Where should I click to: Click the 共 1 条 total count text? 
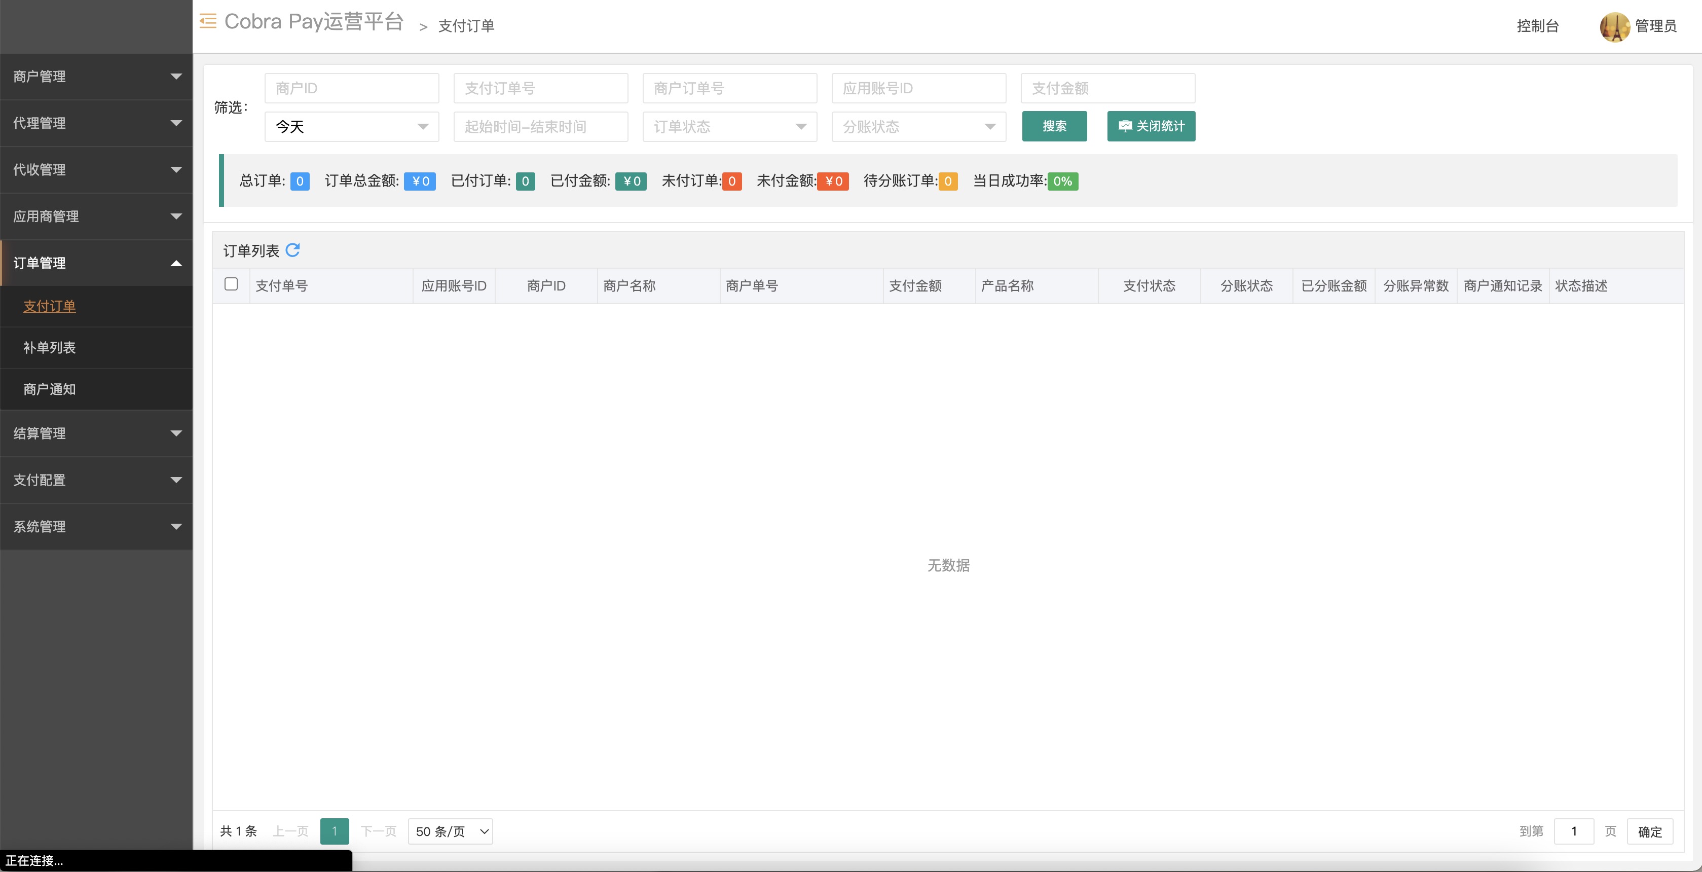(x=238, y=831)
